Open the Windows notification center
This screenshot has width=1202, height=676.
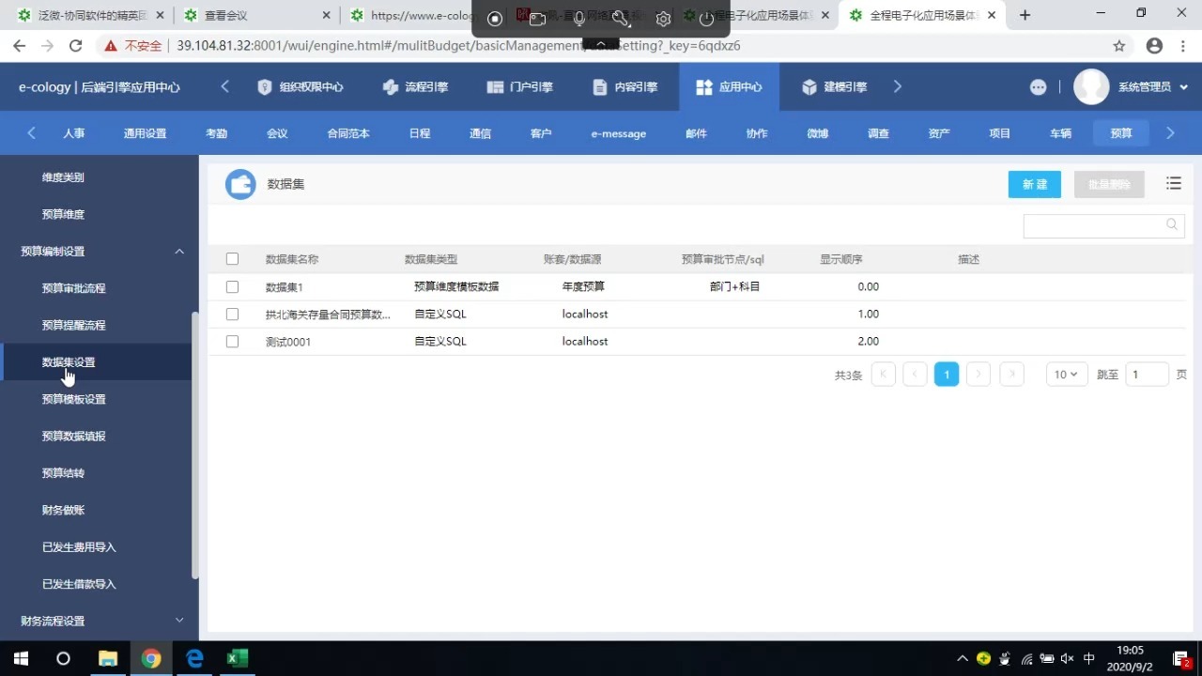click(x=1182, y=659)
